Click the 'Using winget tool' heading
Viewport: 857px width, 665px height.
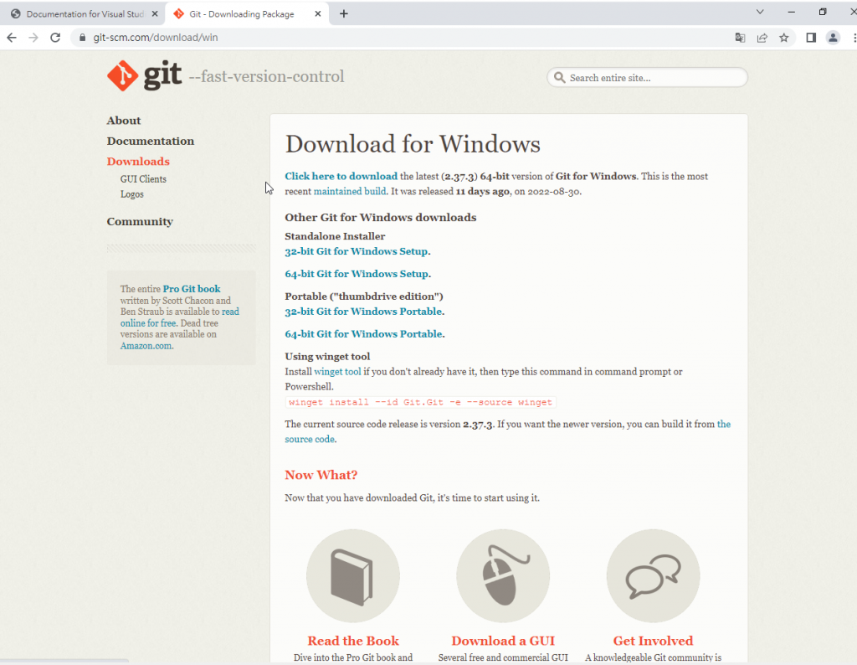(x=327, y=356)
